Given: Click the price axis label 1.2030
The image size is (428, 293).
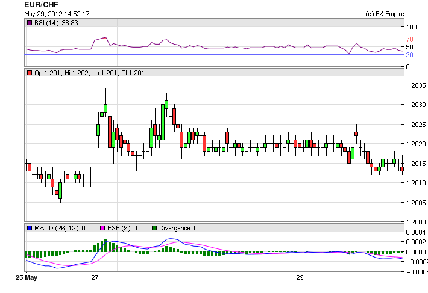Looking at the screenshot, I should tap(416, 105).
